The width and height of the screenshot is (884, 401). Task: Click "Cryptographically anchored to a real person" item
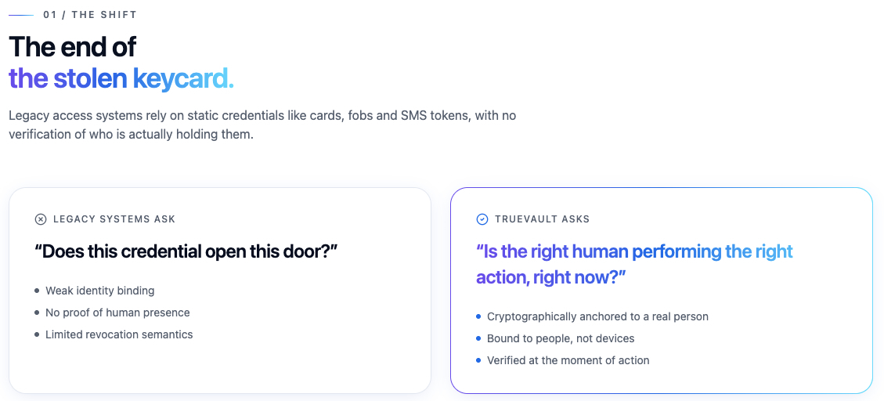(x=597, y=316)
